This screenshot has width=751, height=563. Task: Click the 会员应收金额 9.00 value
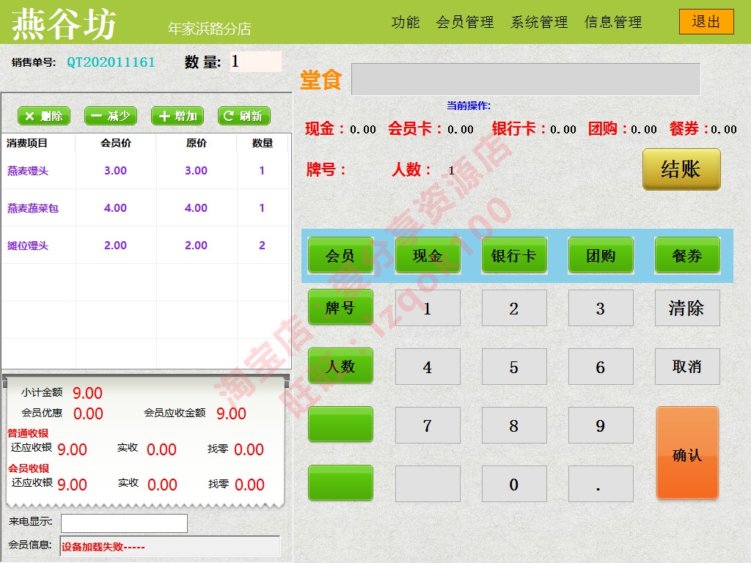[x=231, y=413]
